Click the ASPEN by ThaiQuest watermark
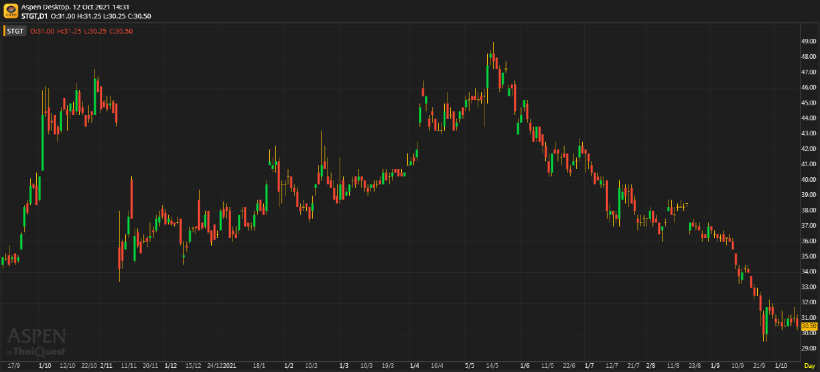Viewport: 820px width, 372px height. 36,342
